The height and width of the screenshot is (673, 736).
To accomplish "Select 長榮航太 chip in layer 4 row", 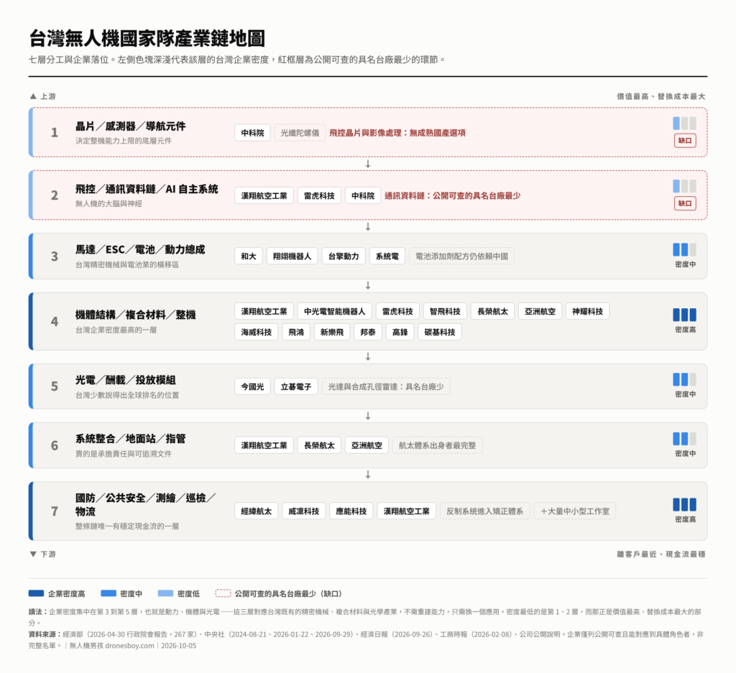I will [492, 311].
